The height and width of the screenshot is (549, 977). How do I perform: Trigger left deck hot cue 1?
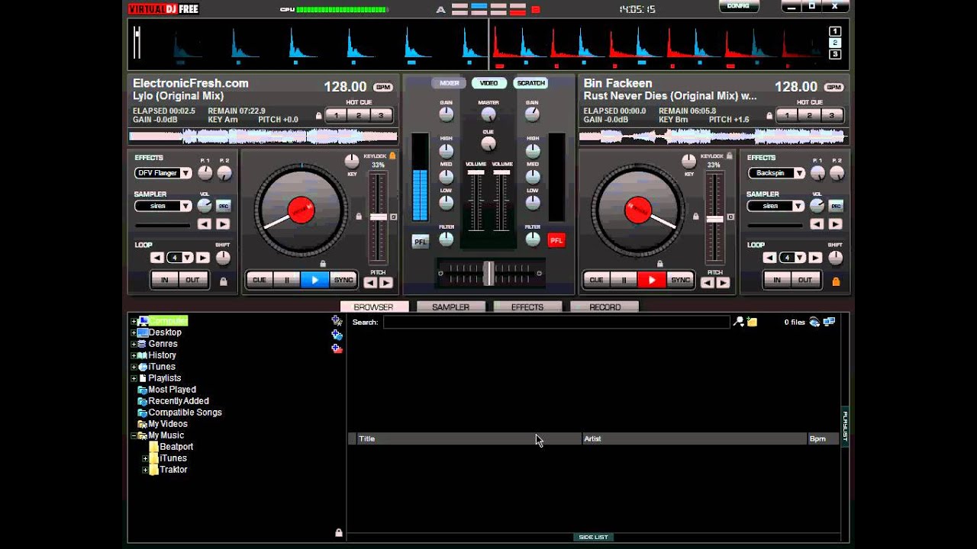tap(337, 116)
